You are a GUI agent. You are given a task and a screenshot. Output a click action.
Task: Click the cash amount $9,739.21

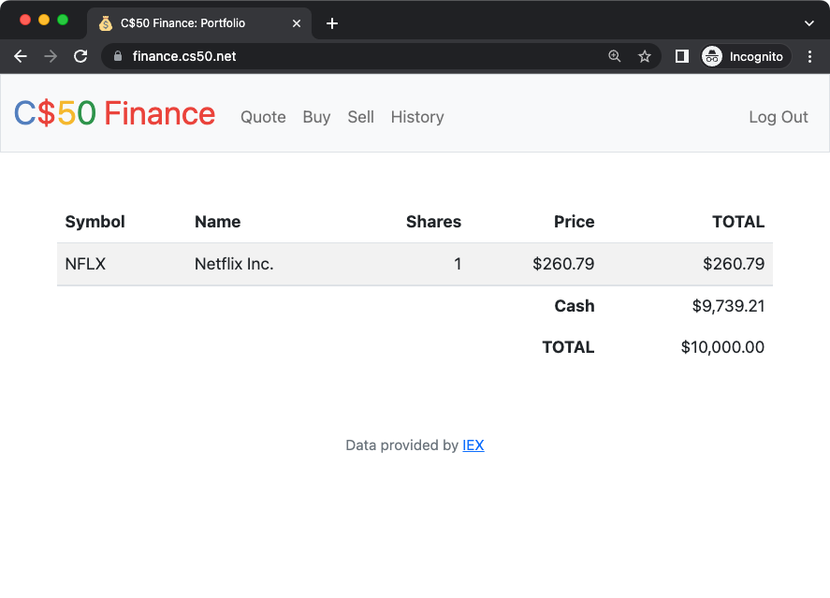[728, 306]
